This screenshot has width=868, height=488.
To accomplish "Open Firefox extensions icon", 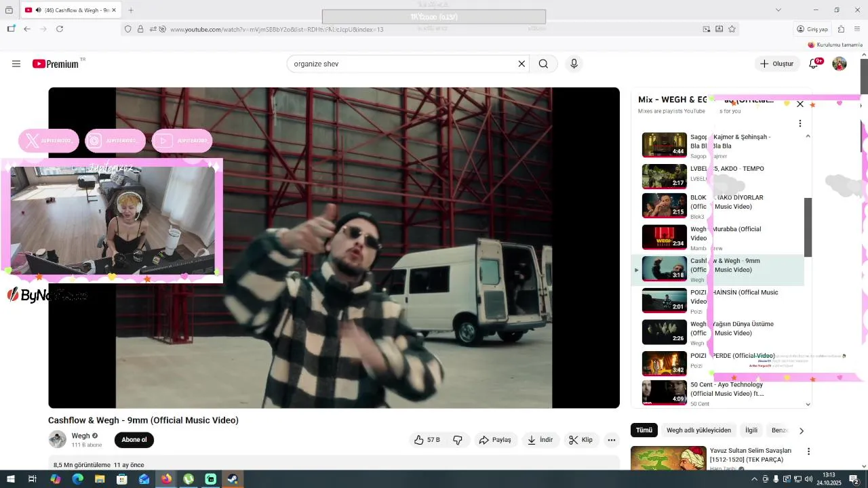I will [841, 29].
